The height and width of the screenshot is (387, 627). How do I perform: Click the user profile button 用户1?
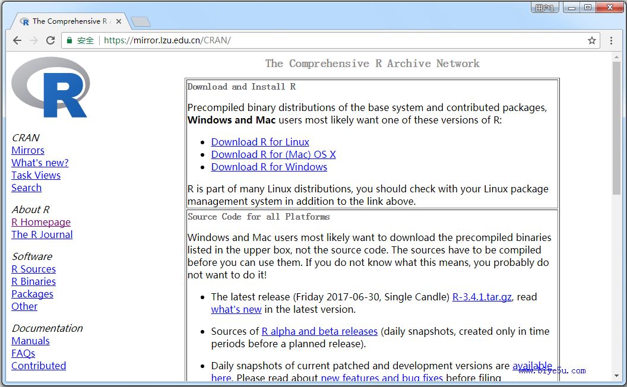[x=544, y=7]
